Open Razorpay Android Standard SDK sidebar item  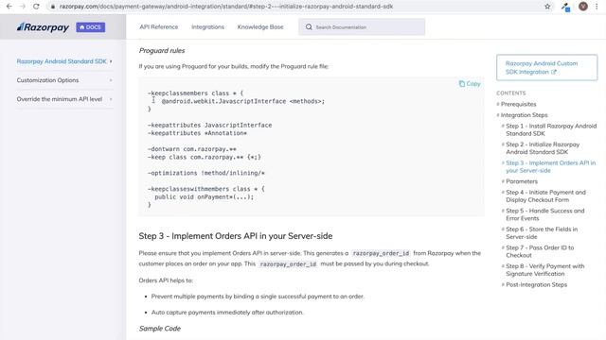point(62,61)
